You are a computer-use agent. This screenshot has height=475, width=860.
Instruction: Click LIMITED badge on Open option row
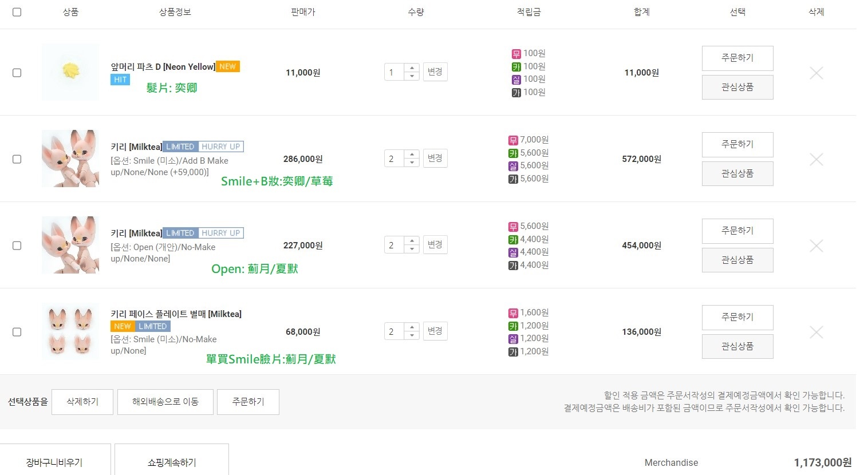(180, 233)
